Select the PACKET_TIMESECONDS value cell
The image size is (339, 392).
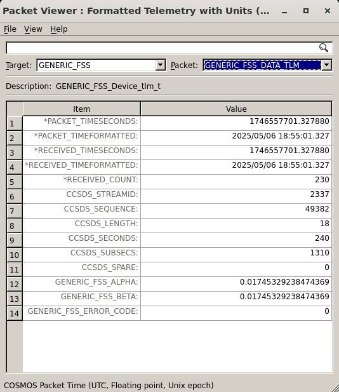click(236, 123)
